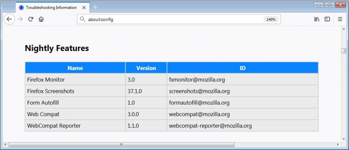This screenshot has height=150, width=349.
Task: Open a new tab with plus button
Action: [95, 7]
